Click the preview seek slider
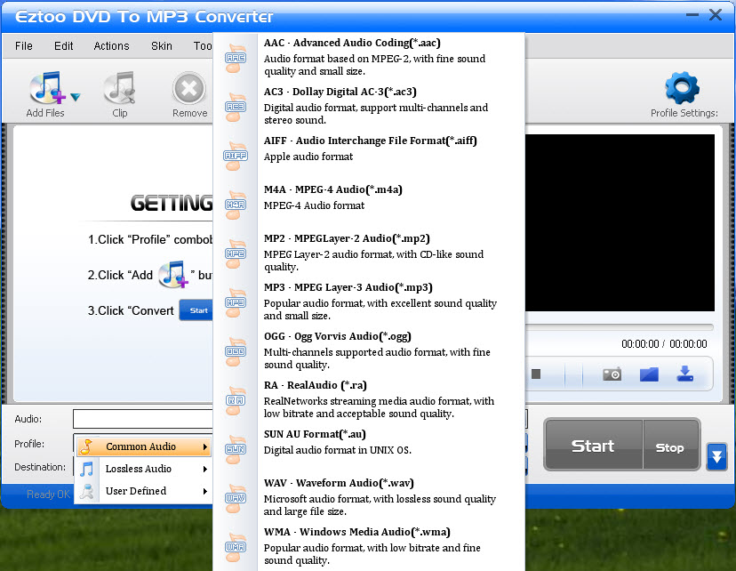This screenshot has height=571, width=736. 620,326
